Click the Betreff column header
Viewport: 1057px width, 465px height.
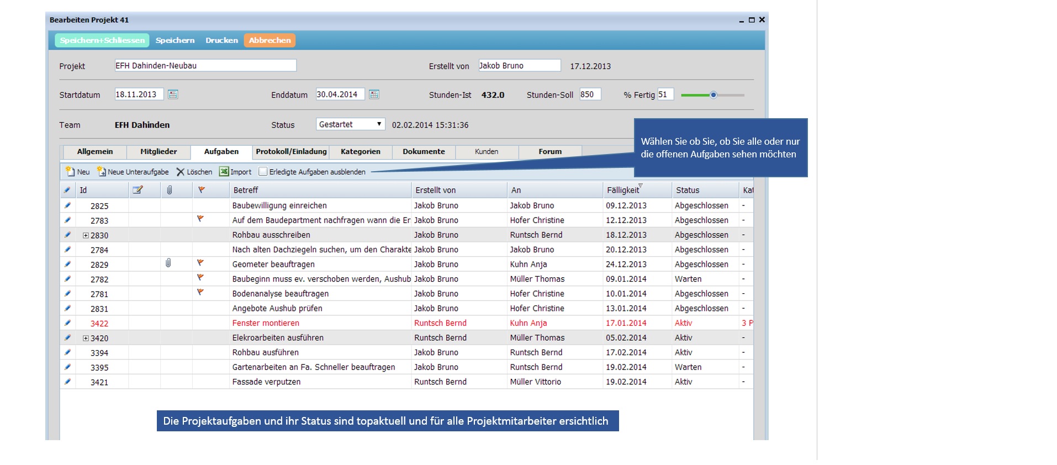320,190
